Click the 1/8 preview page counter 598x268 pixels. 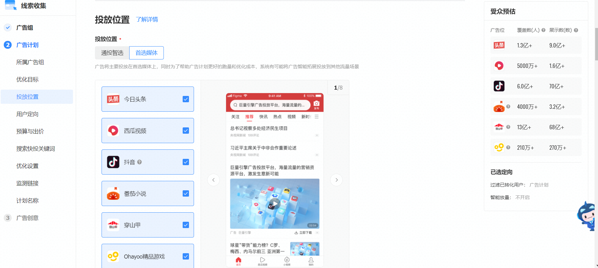338,88
